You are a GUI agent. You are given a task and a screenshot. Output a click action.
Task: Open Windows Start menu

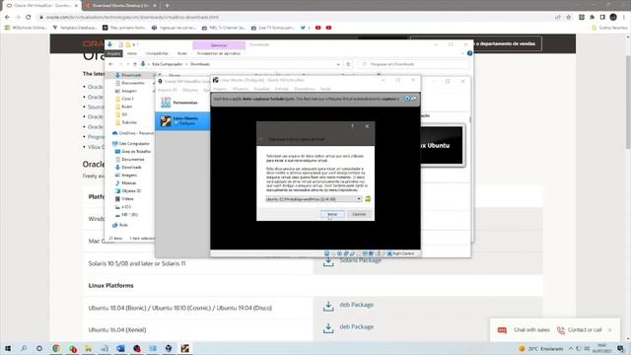[x=8, y=348]
